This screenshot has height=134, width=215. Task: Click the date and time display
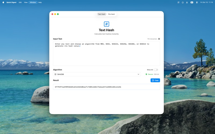206,2
